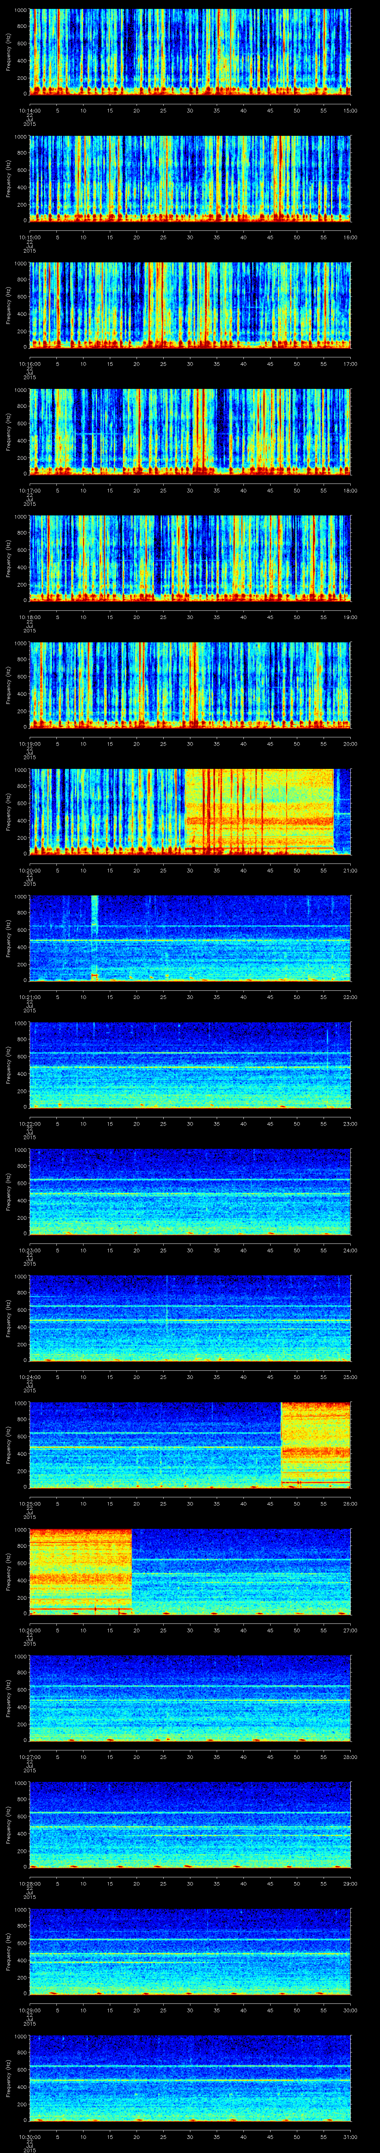This screenshot has height=2153, width=380.
Task: Click the "21:00" end time label
Action: (351, 870)
